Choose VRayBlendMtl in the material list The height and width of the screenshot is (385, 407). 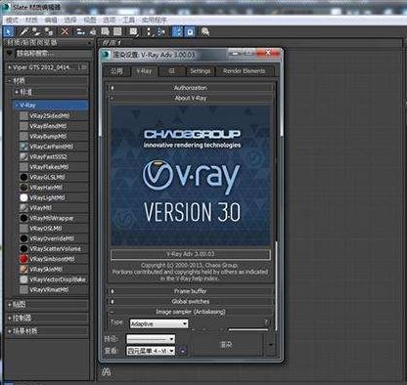(x=48, y=126)
